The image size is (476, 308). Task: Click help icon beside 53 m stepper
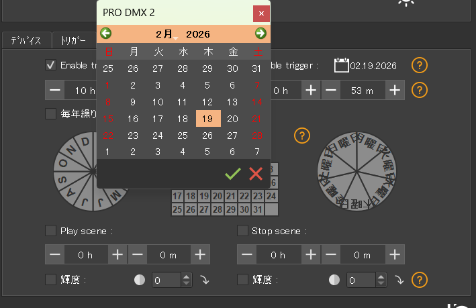pos(420,90)
